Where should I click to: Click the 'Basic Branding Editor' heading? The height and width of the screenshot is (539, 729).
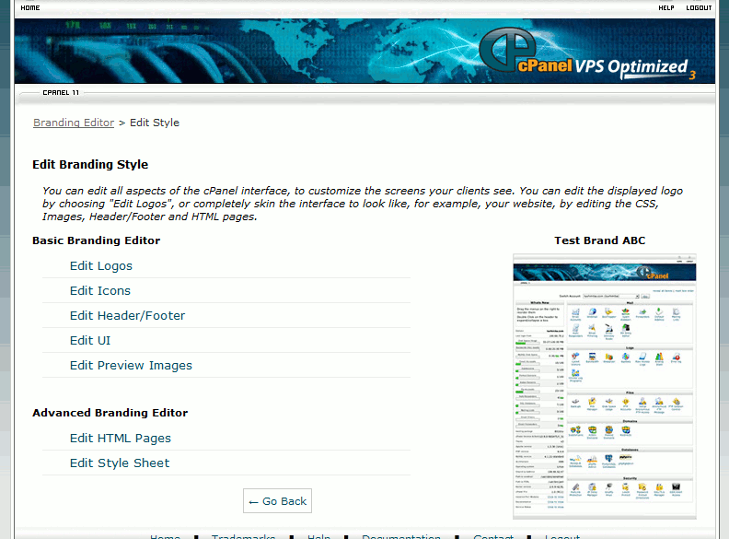coord(97,240)
